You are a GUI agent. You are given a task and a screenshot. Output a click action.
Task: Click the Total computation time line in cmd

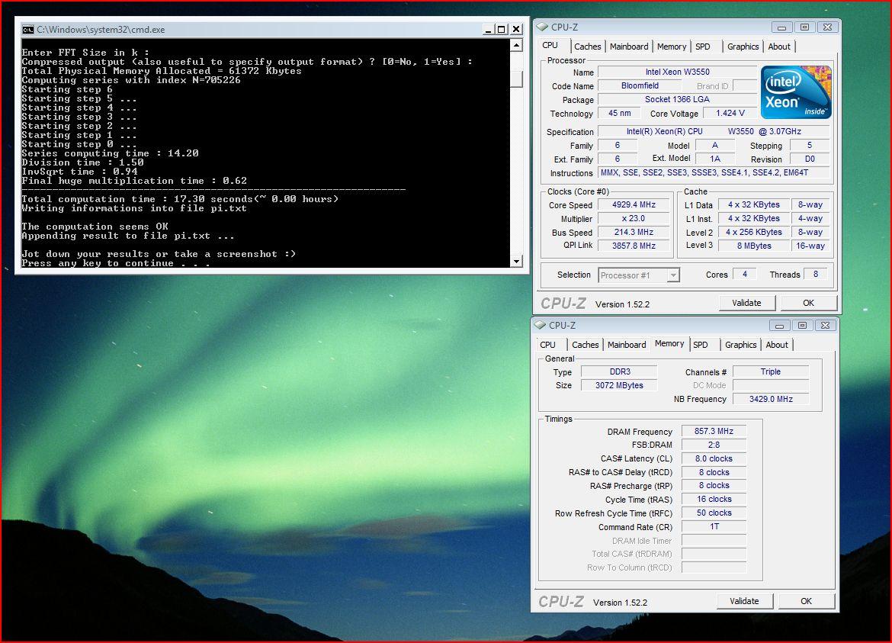180,199
